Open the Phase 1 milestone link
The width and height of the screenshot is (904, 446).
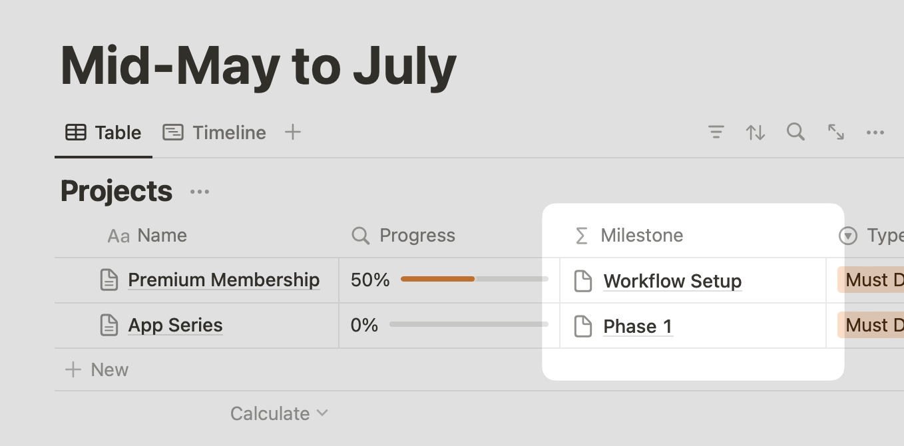(x=638, y=326)
